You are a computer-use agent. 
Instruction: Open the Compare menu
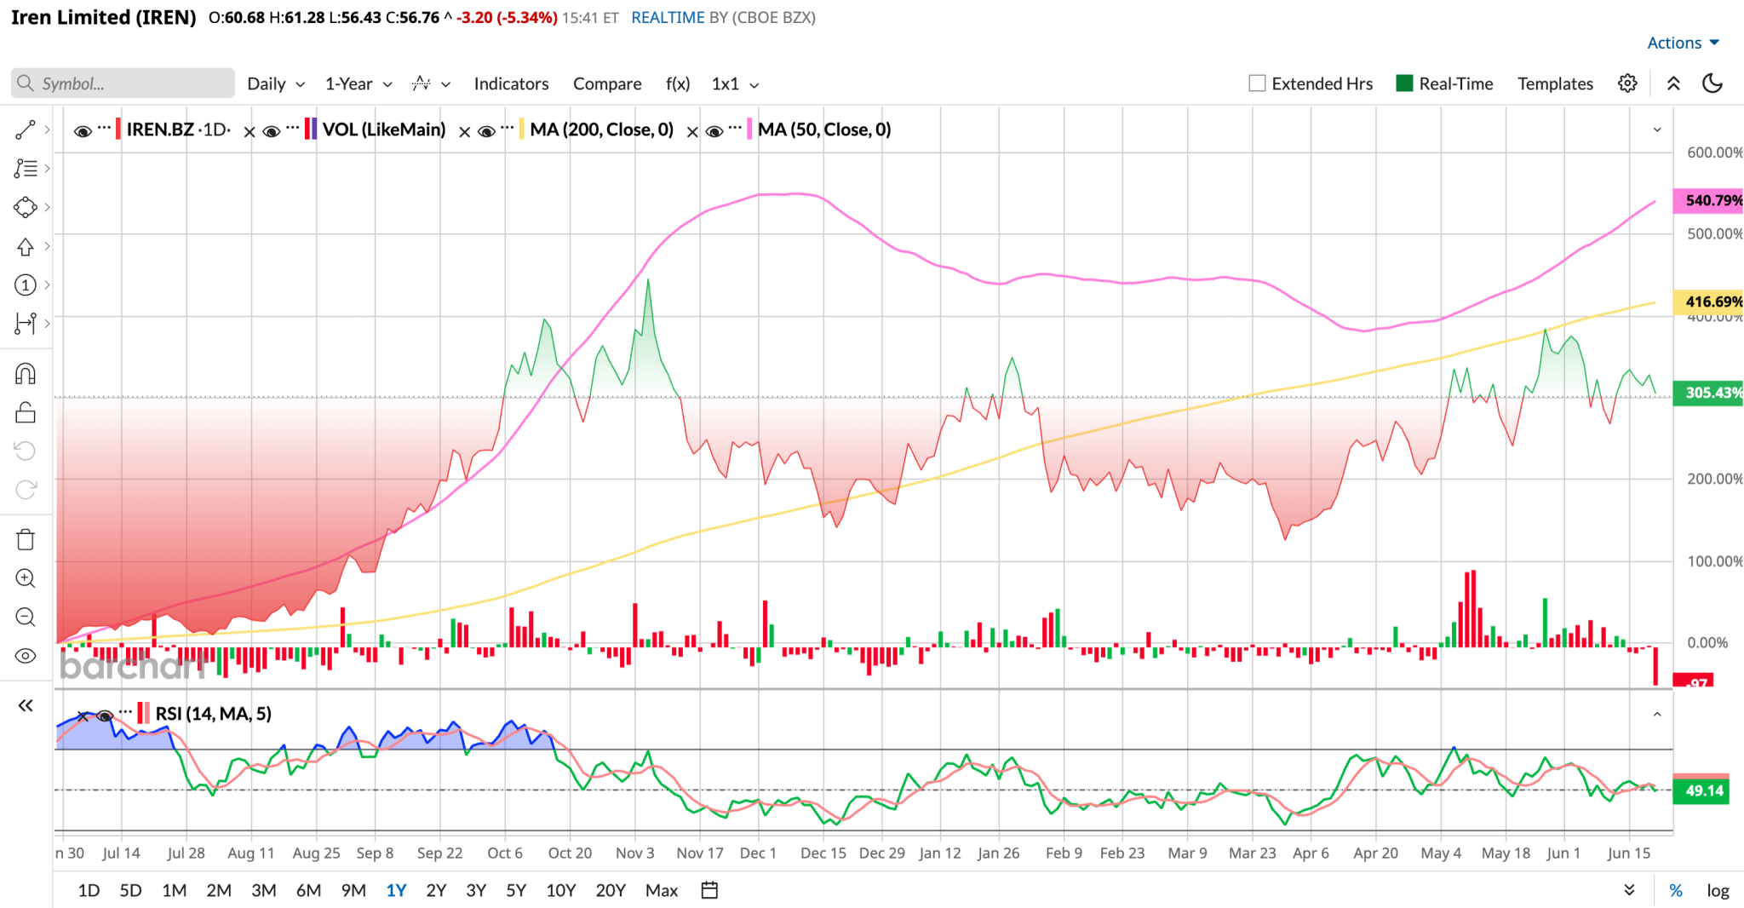tap(607, 83)
